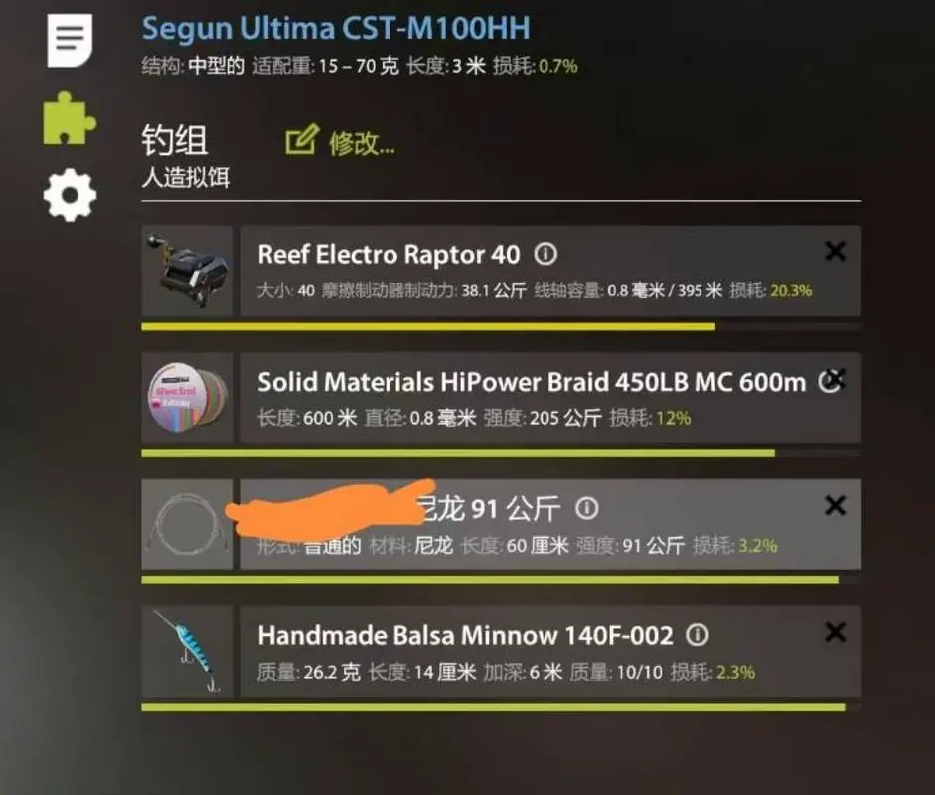Click the 钓组 rig heading
This screenshot has width=935, height=795.
pos(174,140)
